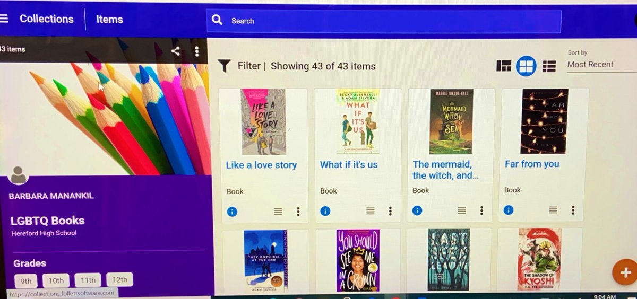Open They Both Die at the End cover
The width and height of the screenshot is (637, 299).
[265, 261]
